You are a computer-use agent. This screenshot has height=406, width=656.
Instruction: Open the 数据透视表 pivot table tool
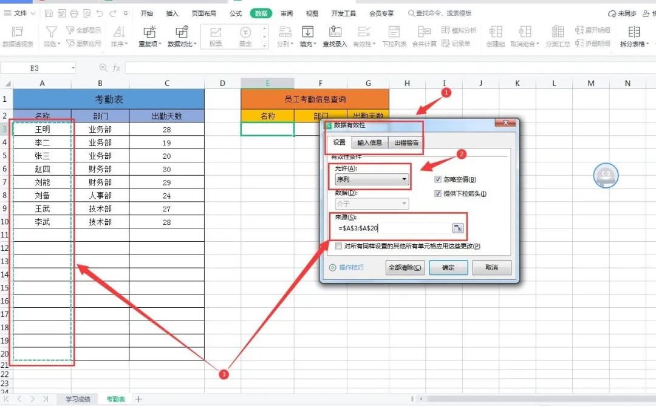tap(18, 36)
